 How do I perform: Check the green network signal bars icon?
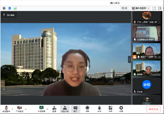[15, 8]
